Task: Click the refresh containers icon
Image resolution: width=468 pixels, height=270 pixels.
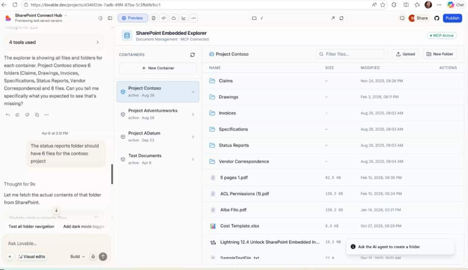Action: pos(192,55)
